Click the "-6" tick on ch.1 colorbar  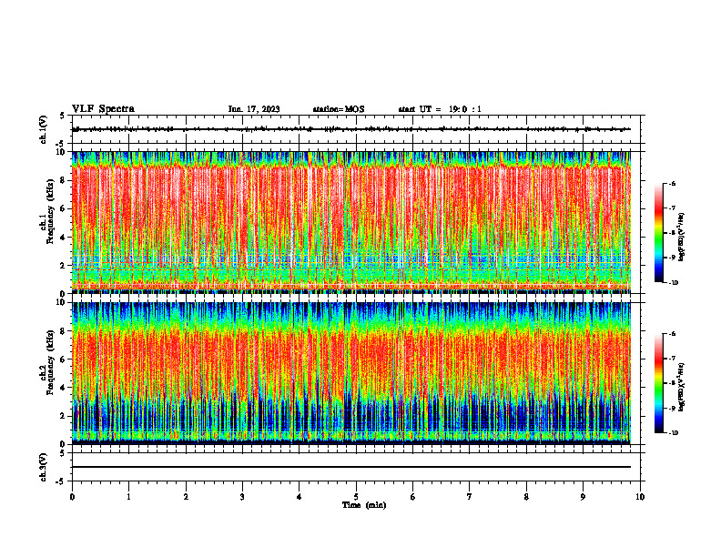tap(672, 183)
